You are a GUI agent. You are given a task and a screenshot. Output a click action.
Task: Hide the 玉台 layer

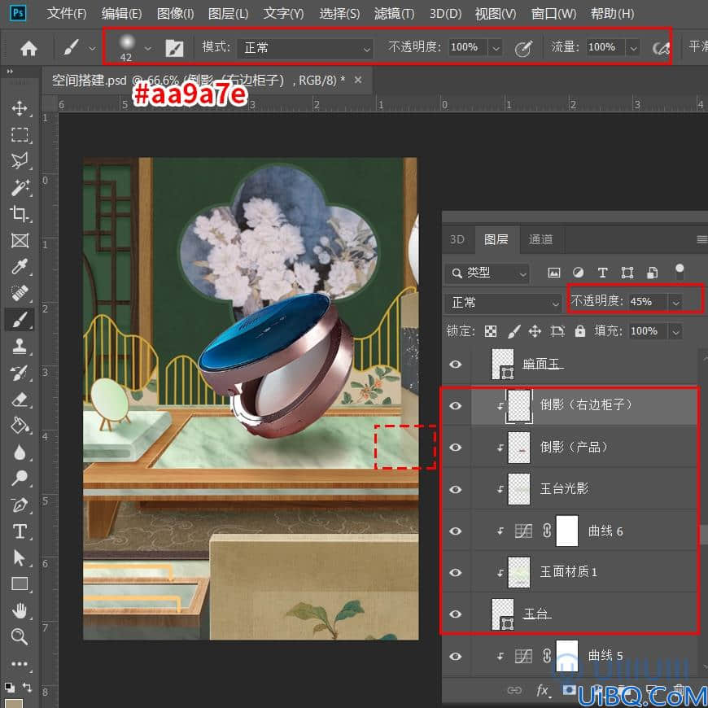(x=456, y=614)
